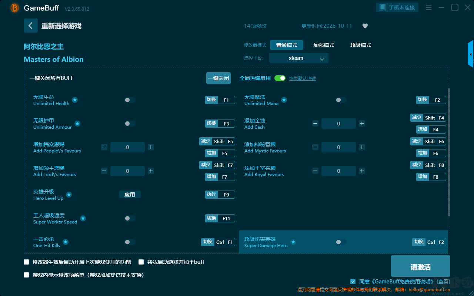Switch to 加强模式 mode tab
The image size is (474, 296).
324,45
